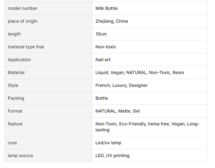
Task: Click the 'length' attribute label
Action: tap(14, 34)
